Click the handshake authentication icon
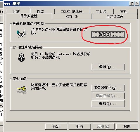 [x=22, y=34]
